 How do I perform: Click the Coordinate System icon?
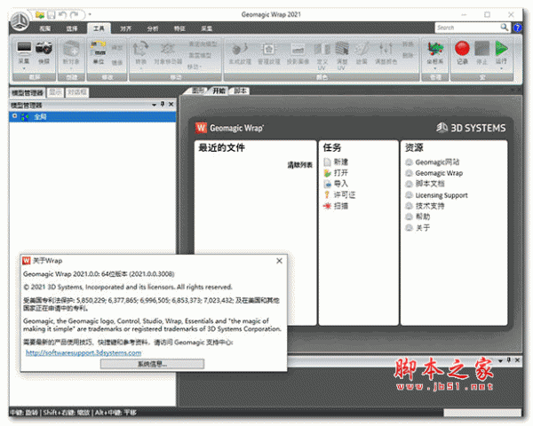pos(435,49)
